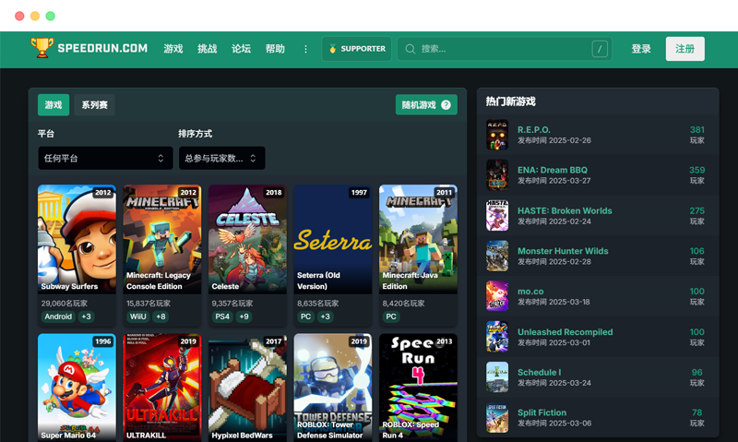Click the PC tag under Minecraft: Java Edition

[x=391, y=317]
